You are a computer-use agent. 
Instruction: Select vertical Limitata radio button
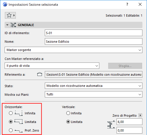pos(68,122)
